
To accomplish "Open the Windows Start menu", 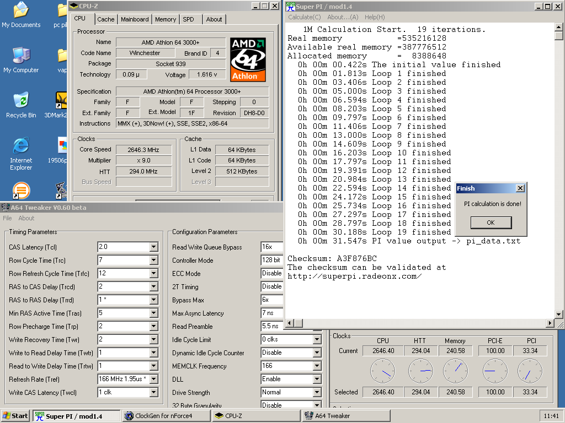I will pos(15,416).
